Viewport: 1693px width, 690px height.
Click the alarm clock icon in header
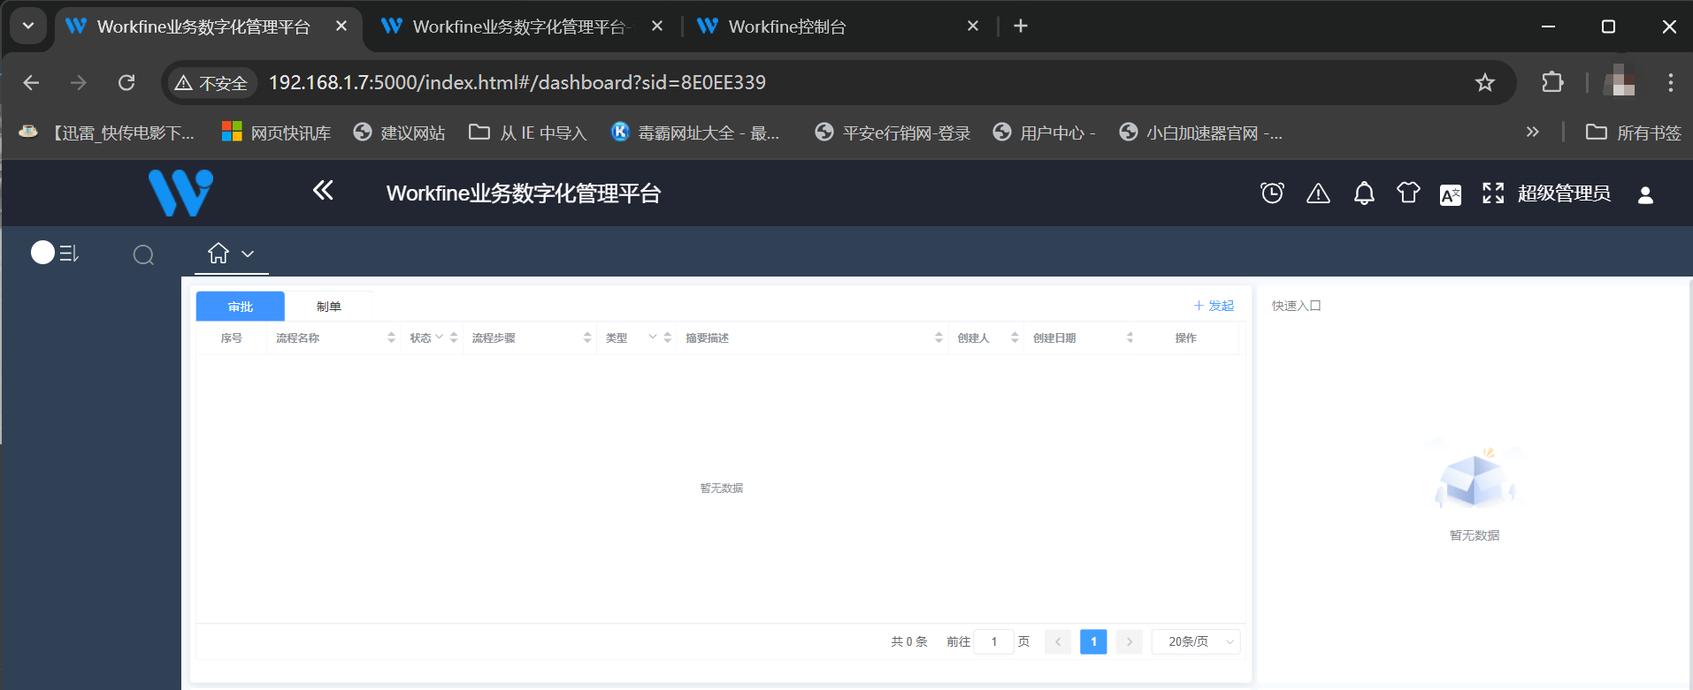tap(1272, 193)
